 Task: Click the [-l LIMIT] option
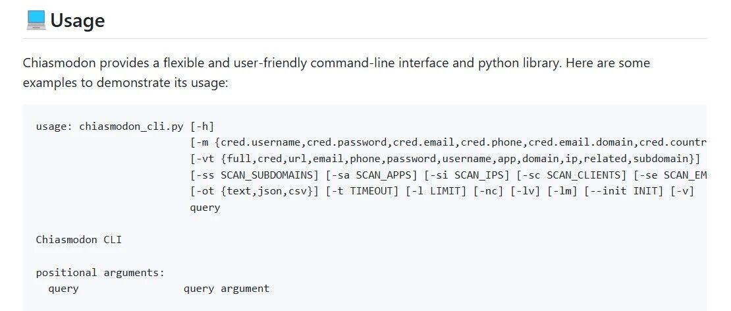pyautogui.click(x=436, y=192)
